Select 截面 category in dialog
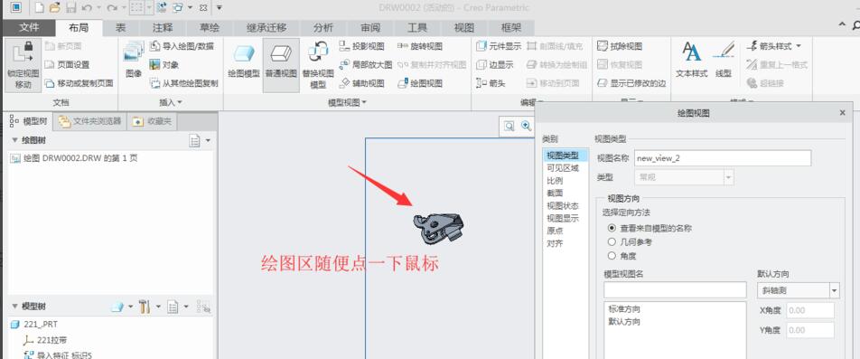The width and height of the screenshot is (860, 359). (555, 194)
